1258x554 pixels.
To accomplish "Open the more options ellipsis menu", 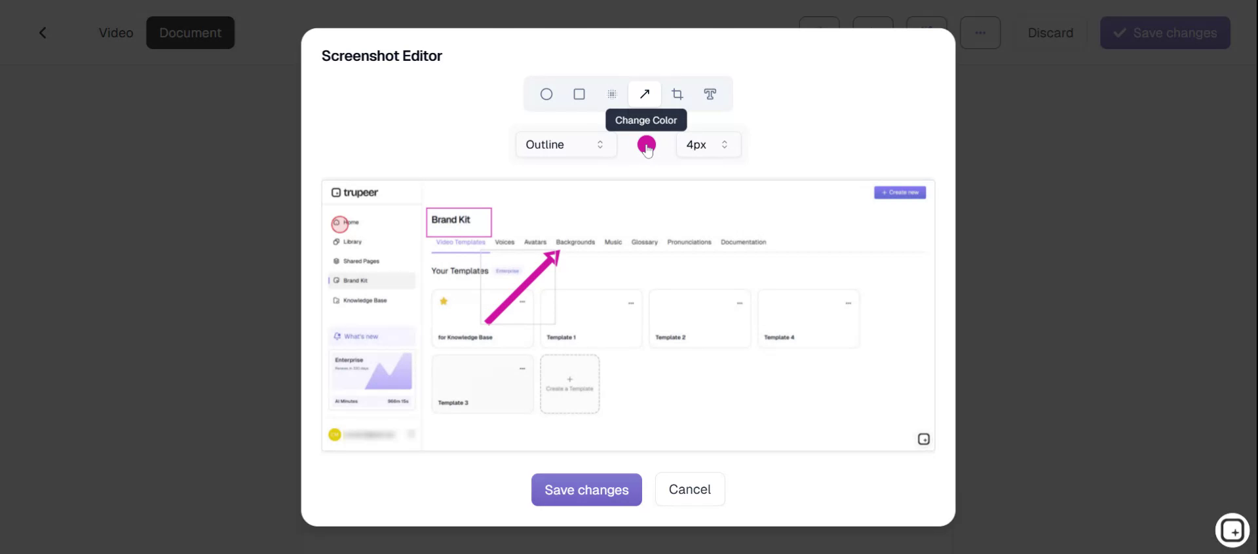I will point(980,33).
